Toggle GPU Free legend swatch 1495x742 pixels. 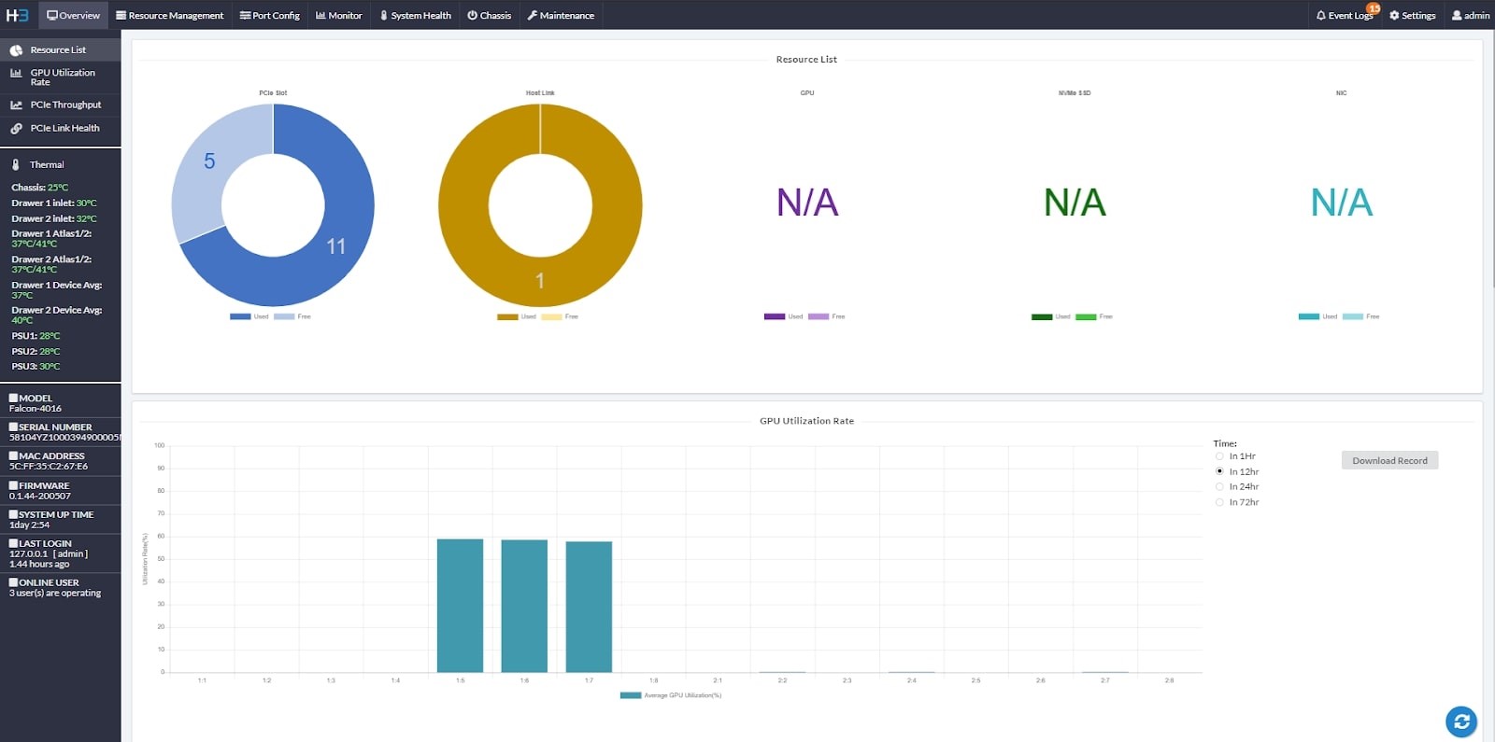[819, 316]
